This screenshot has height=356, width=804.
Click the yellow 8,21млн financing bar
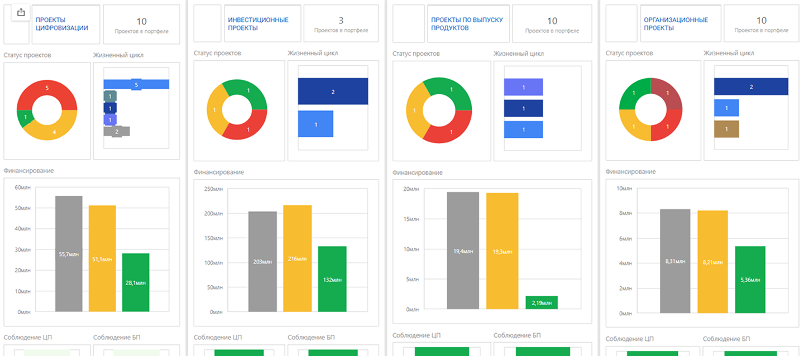(x=713, y=261)
